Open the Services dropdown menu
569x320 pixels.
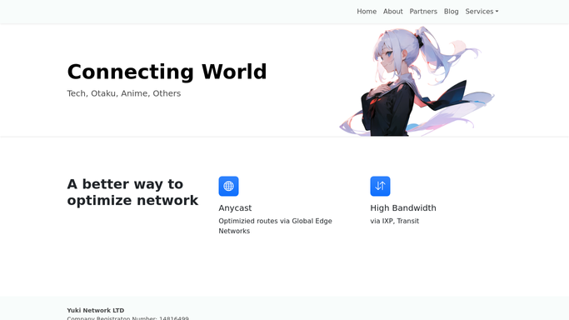coord(482,12)
